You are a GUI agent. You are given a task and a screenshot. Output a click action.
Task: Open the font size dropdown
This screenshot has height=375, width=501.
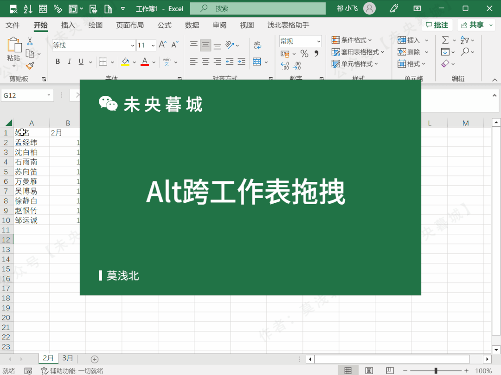coord(154,45)
